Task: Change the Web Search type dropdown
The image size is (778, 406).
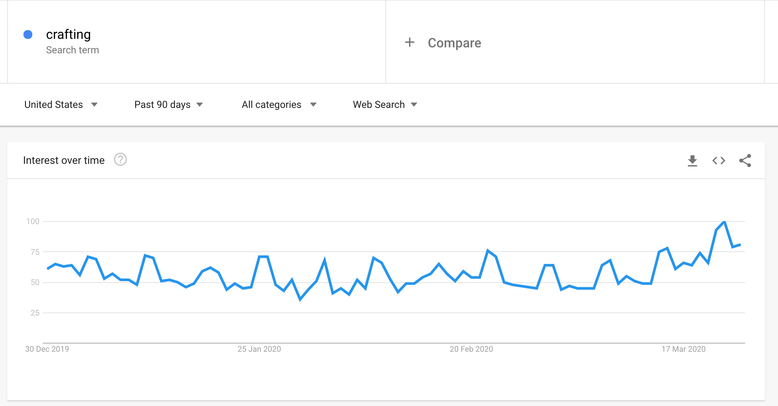Action: tap(385, 105)
